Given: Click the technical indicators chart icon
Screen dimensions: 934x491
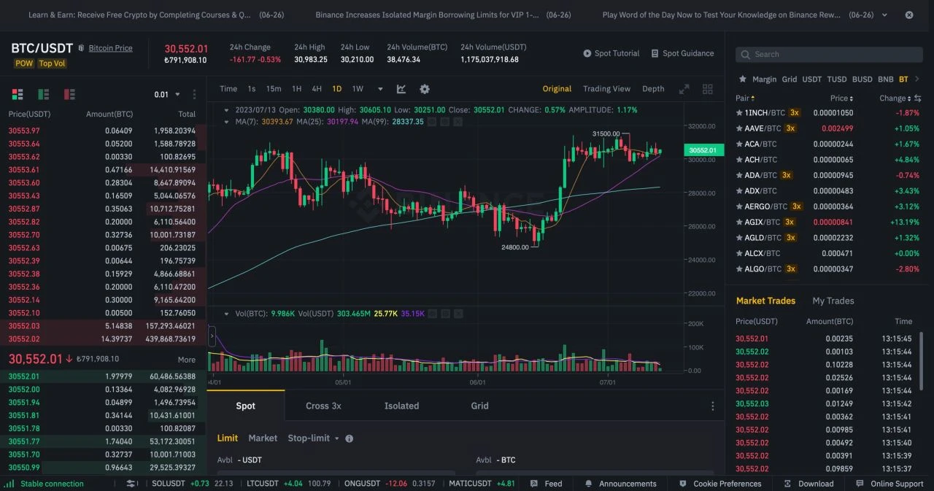Looking at the screenshot, I should point(401,89).
